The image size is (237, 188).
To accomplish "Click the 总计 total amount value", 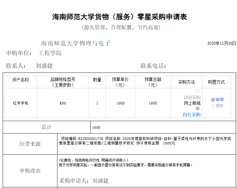I will (x=96, y=128).
